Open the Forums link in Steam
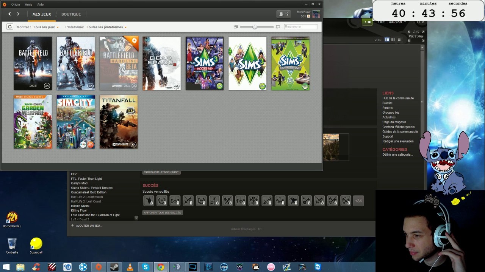This screenshot has height=272, width=485. coord(388,108)
